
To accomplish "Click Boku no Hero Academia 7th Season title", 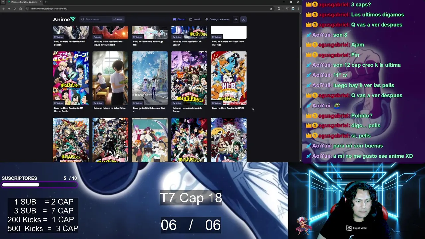I will [187, 43].
